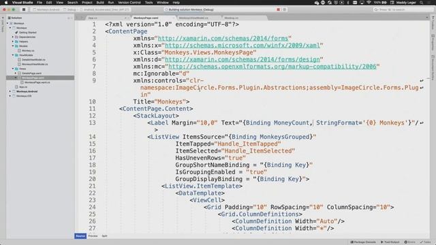Choose the Monkeys.Android startup project selector
The image size is (436, 245).
pyautogui.click(x=46, y=10)
